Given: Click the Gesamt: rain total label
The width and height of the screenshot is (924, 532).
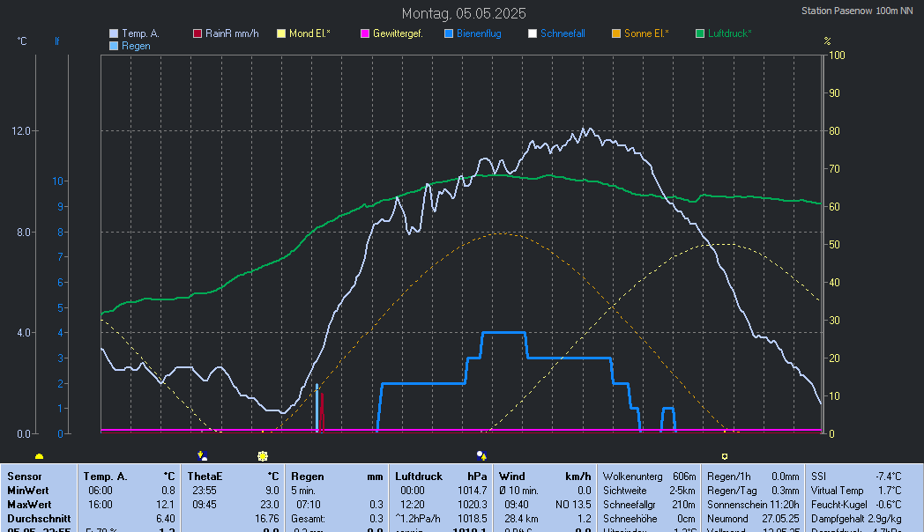Looking at the screenshot, I should coord(308,519).
